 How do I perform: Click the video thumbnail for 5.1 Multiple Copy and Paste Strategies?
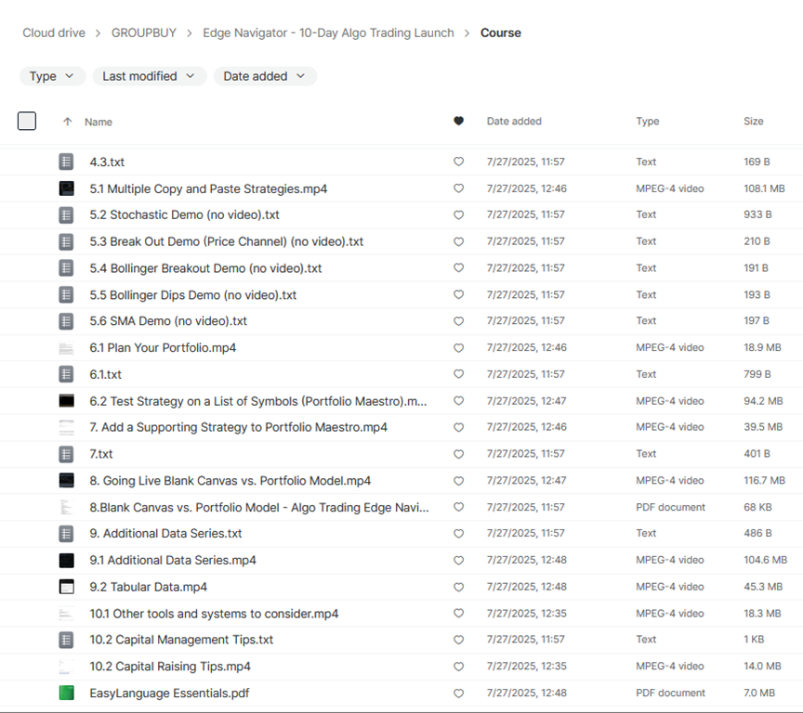[66, 188]
